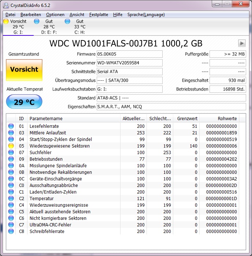
Task: Click status icon of Ausschaltungsabbrüche row
Action: tap(11, 185)
